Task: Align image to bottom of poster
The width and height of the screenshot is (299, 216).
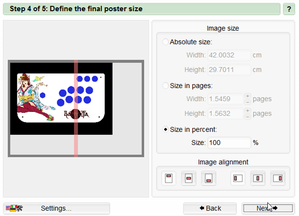Action: tap(209, 178)
